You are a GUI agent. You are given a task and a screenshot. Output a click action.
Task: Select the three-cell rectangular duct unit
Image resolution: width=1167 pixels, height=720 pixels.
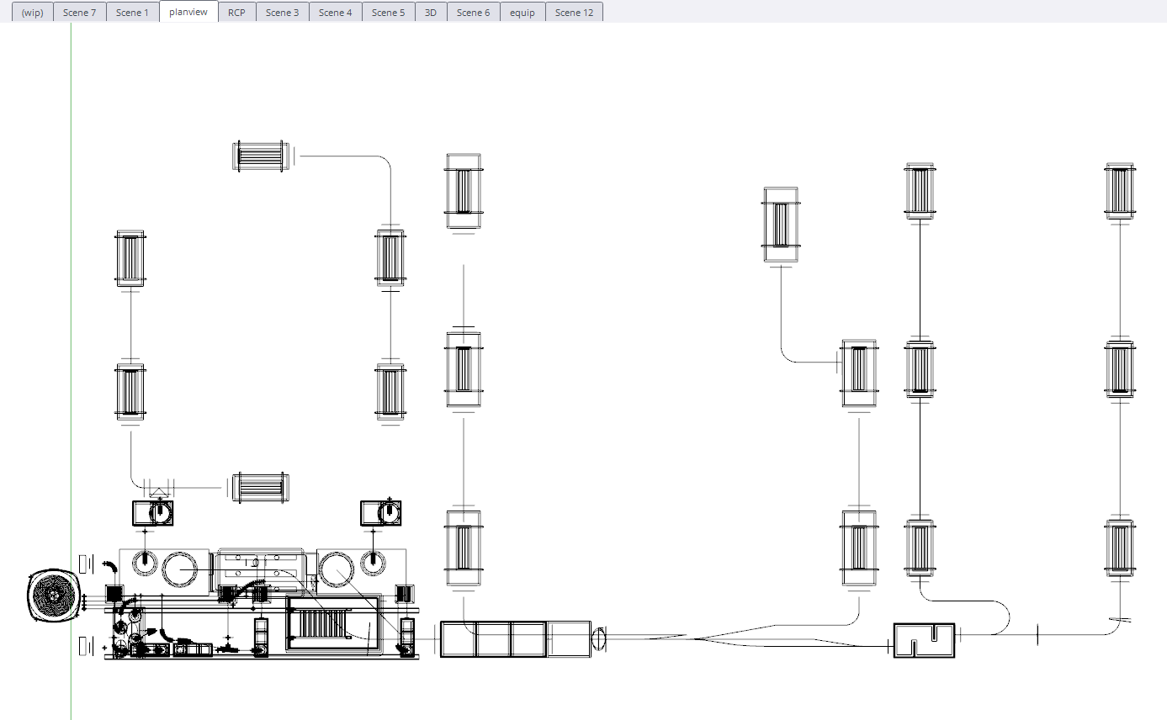493,638
